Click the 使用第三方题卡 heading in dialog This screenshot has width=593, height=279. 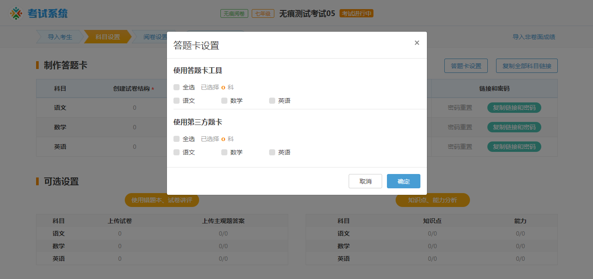point(198,122)
